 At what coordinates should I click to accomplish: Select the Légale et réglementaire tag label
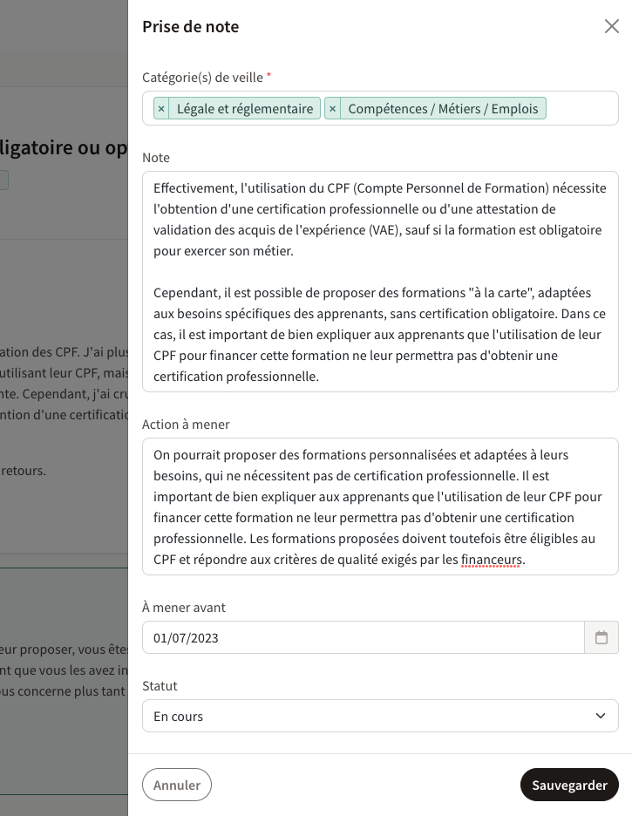coord(244,108)
